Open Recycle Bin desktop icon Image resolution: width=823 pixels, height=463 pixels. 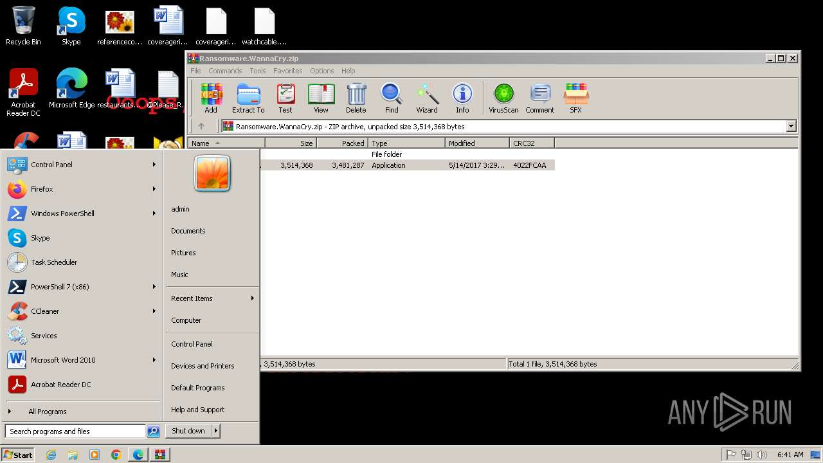(x=23, y=26)
